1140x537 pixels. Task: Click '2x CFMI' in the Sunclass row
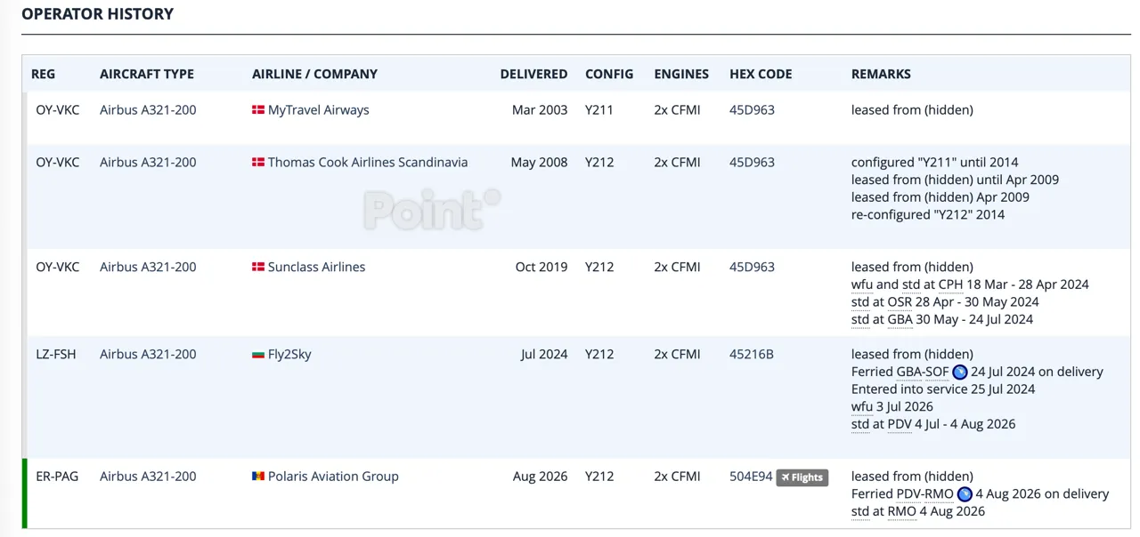tap(677, 267)
